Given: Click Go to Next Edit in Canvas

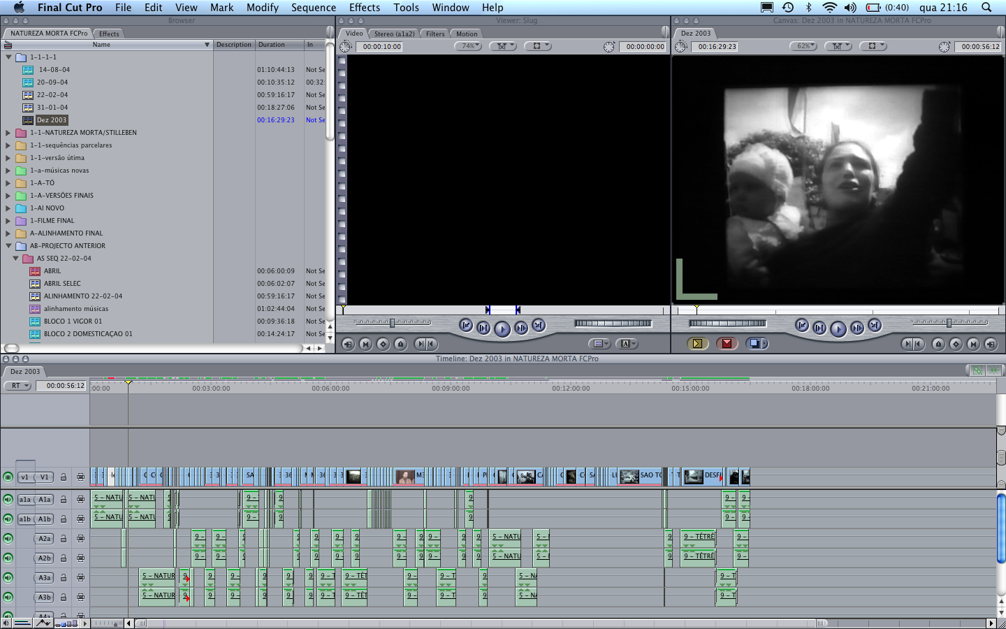Looking at the screenshot, I should (875, 326).
